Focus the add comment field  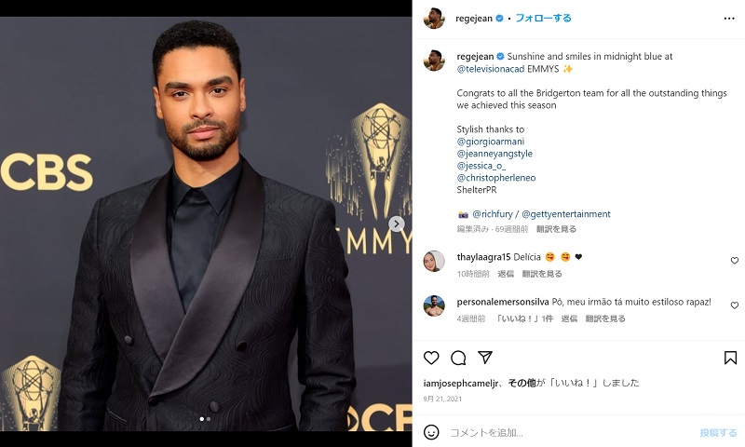(570, 432)
